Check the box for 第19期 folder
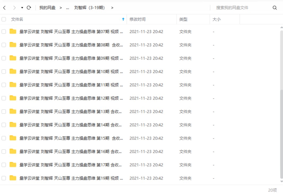The image size is (283, 195). (4, 178)
